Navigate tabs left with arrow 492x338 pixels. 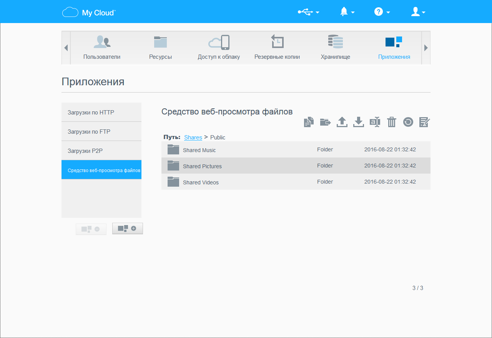point(66,48)
